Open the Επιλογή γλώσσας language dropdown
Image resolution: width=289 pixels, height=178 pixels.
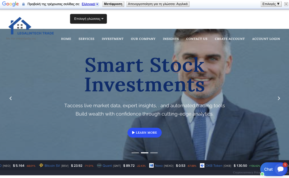point(88,19)
